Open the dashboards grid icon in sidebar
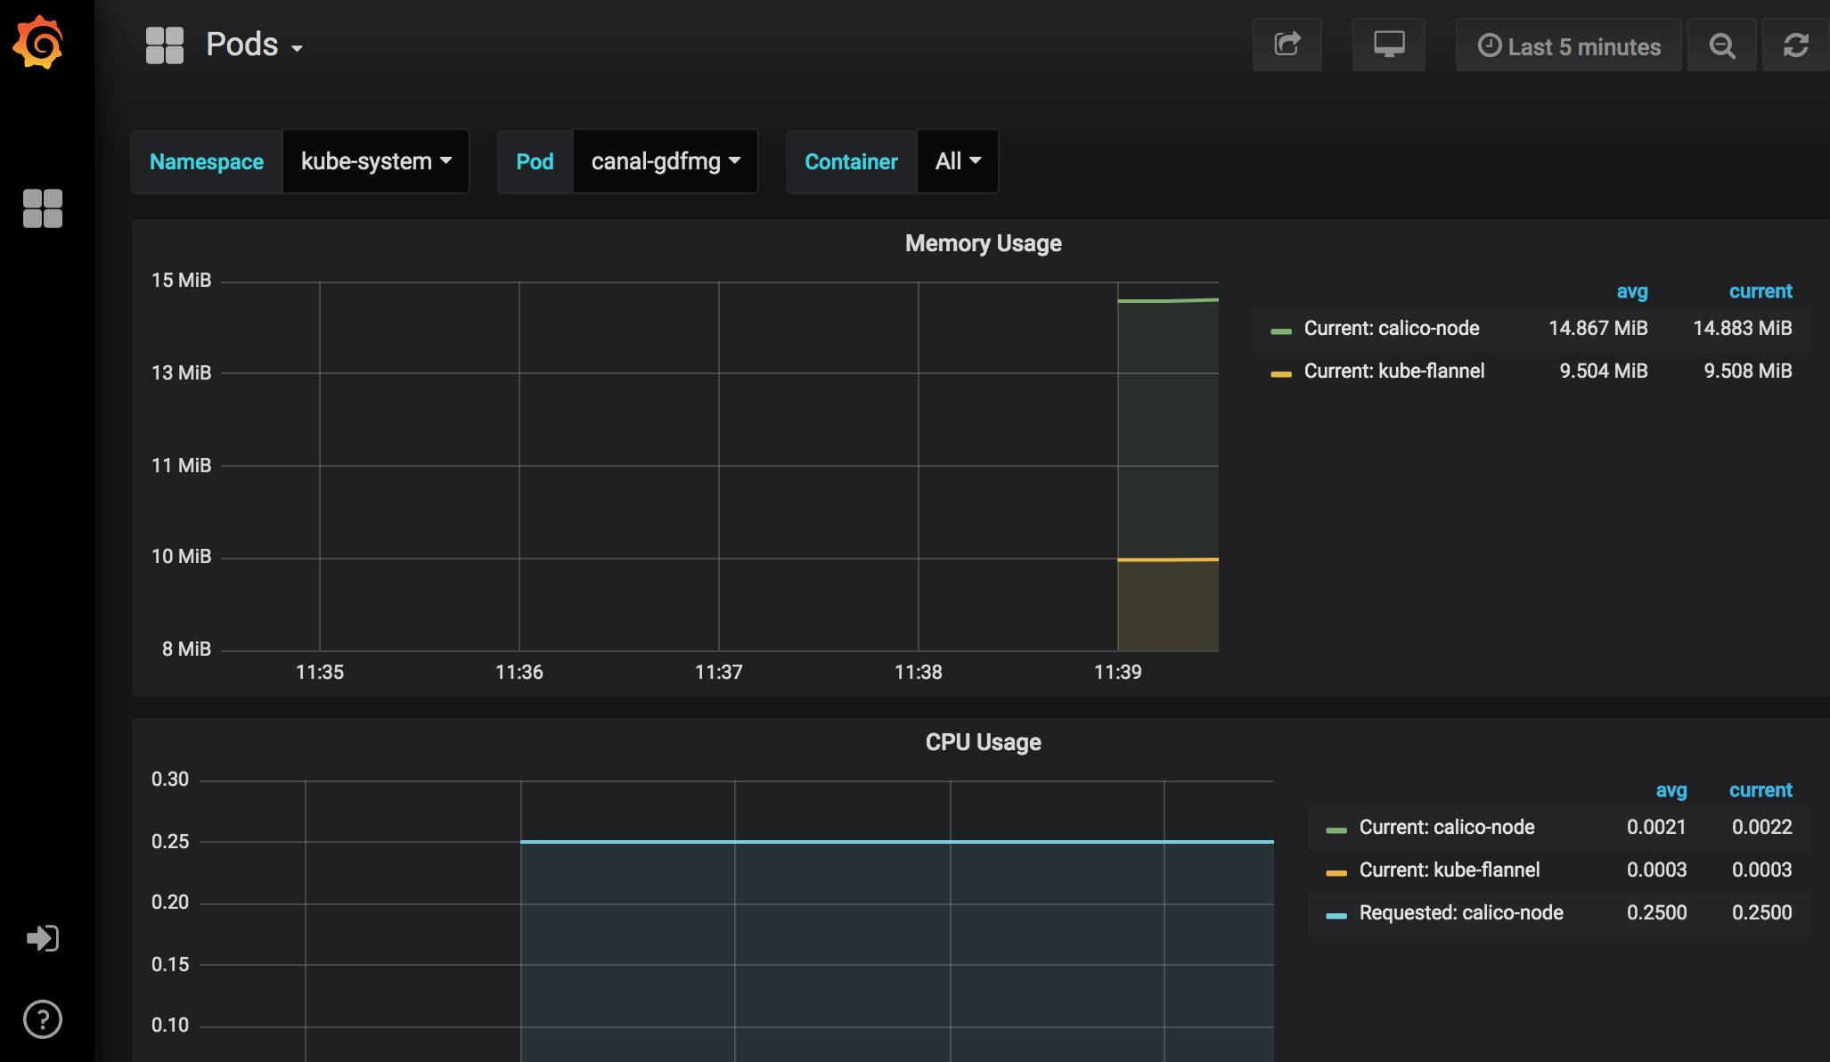 [x=42, y=208]
